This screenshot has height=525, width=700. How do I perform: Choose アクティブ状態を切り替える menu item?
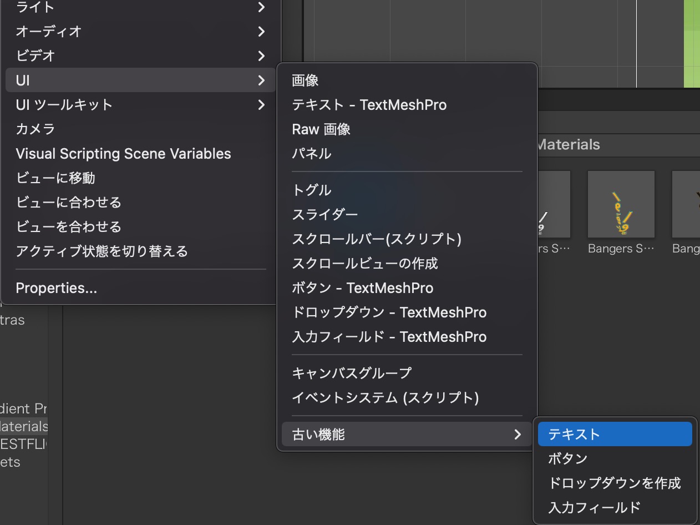point(102,251)
